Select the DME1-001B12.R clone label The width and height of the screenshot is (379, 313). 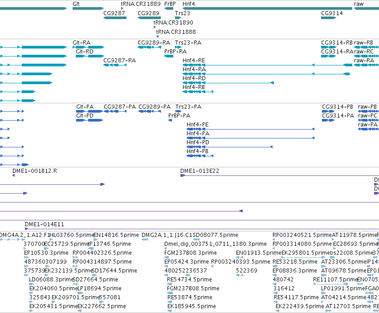35,171
